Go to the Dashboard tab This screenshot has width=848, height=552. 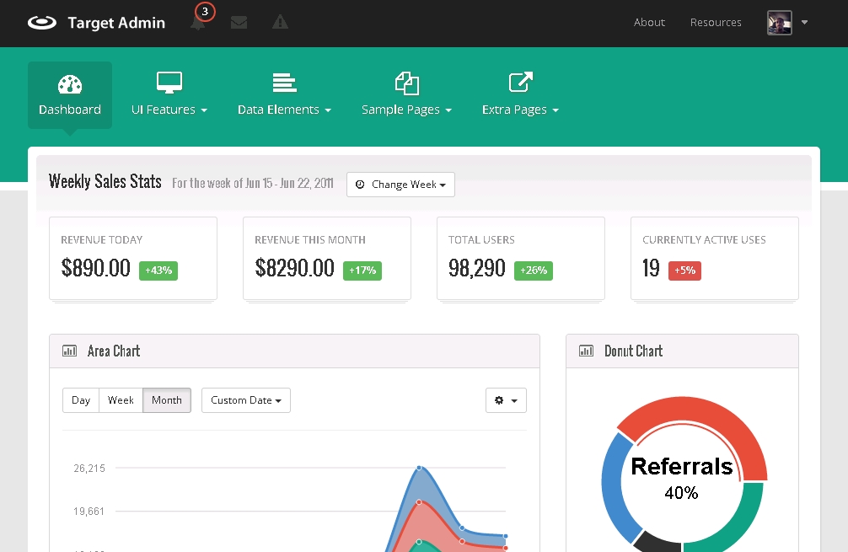(x=70, y=94)
